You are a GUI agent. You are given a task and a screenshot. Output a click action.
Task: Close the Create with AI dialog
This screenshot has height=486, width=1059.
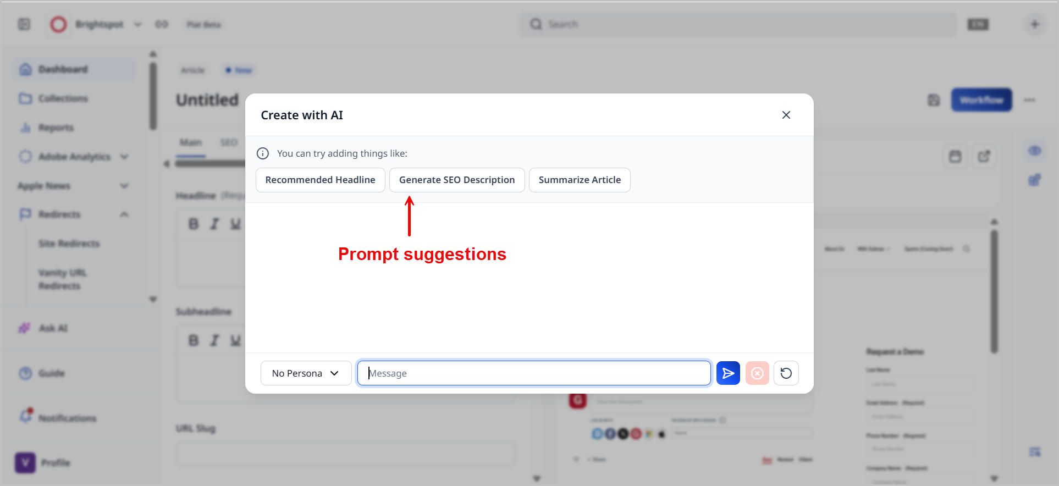click(x=786, y=115)
